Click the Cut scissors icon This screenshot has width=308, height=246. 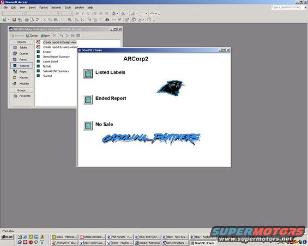tap(45, 20)
